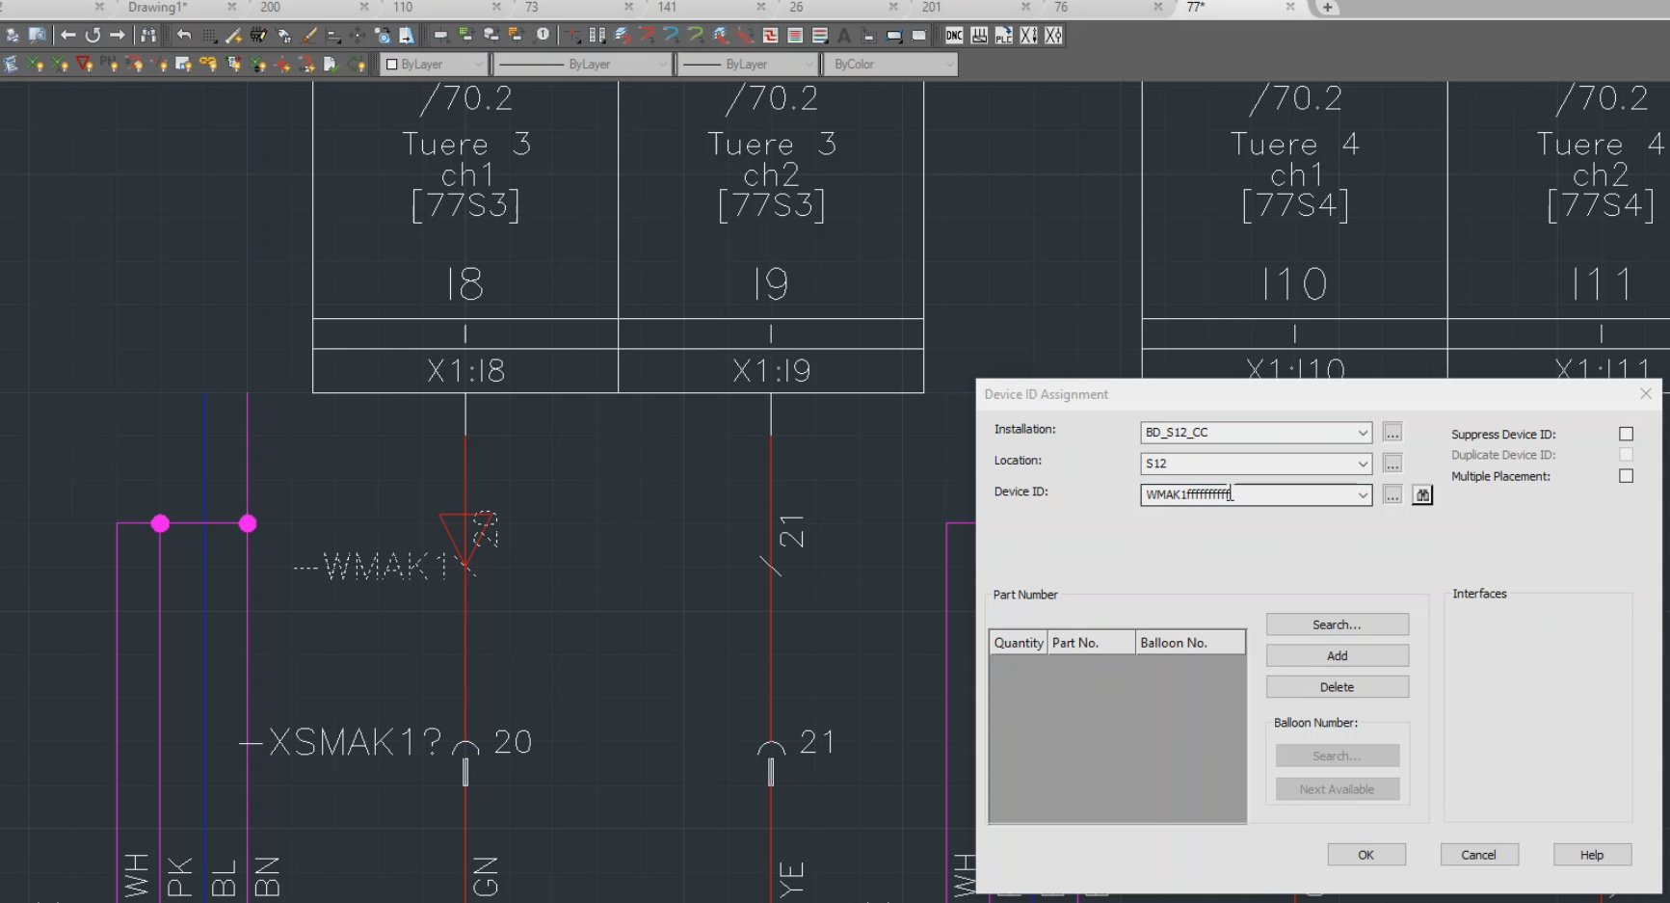Click the back arrow navigation icon
The height and width of the screenshot is (903, 1670).
[x=67, y=35]
